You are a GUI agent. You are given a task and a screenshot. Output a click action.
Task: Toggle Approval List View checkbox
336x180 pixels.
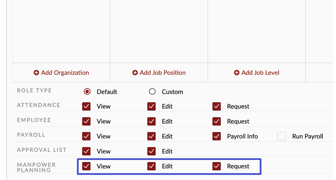coord(86,151)
